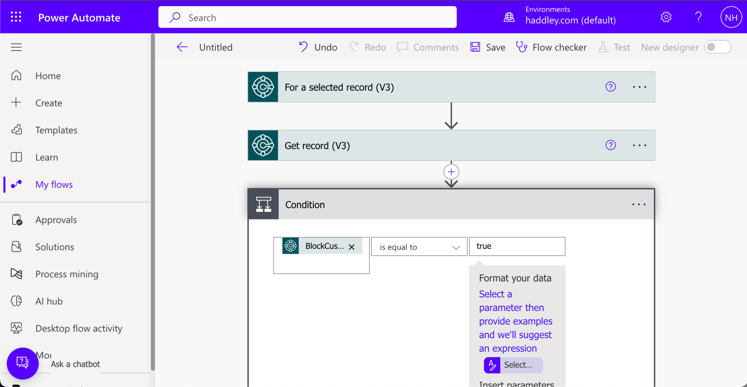The width and height of the screenshot is (747, 387).
Task: Collapse the left navigation hamburger menu
Action: (x=16, y=47)
